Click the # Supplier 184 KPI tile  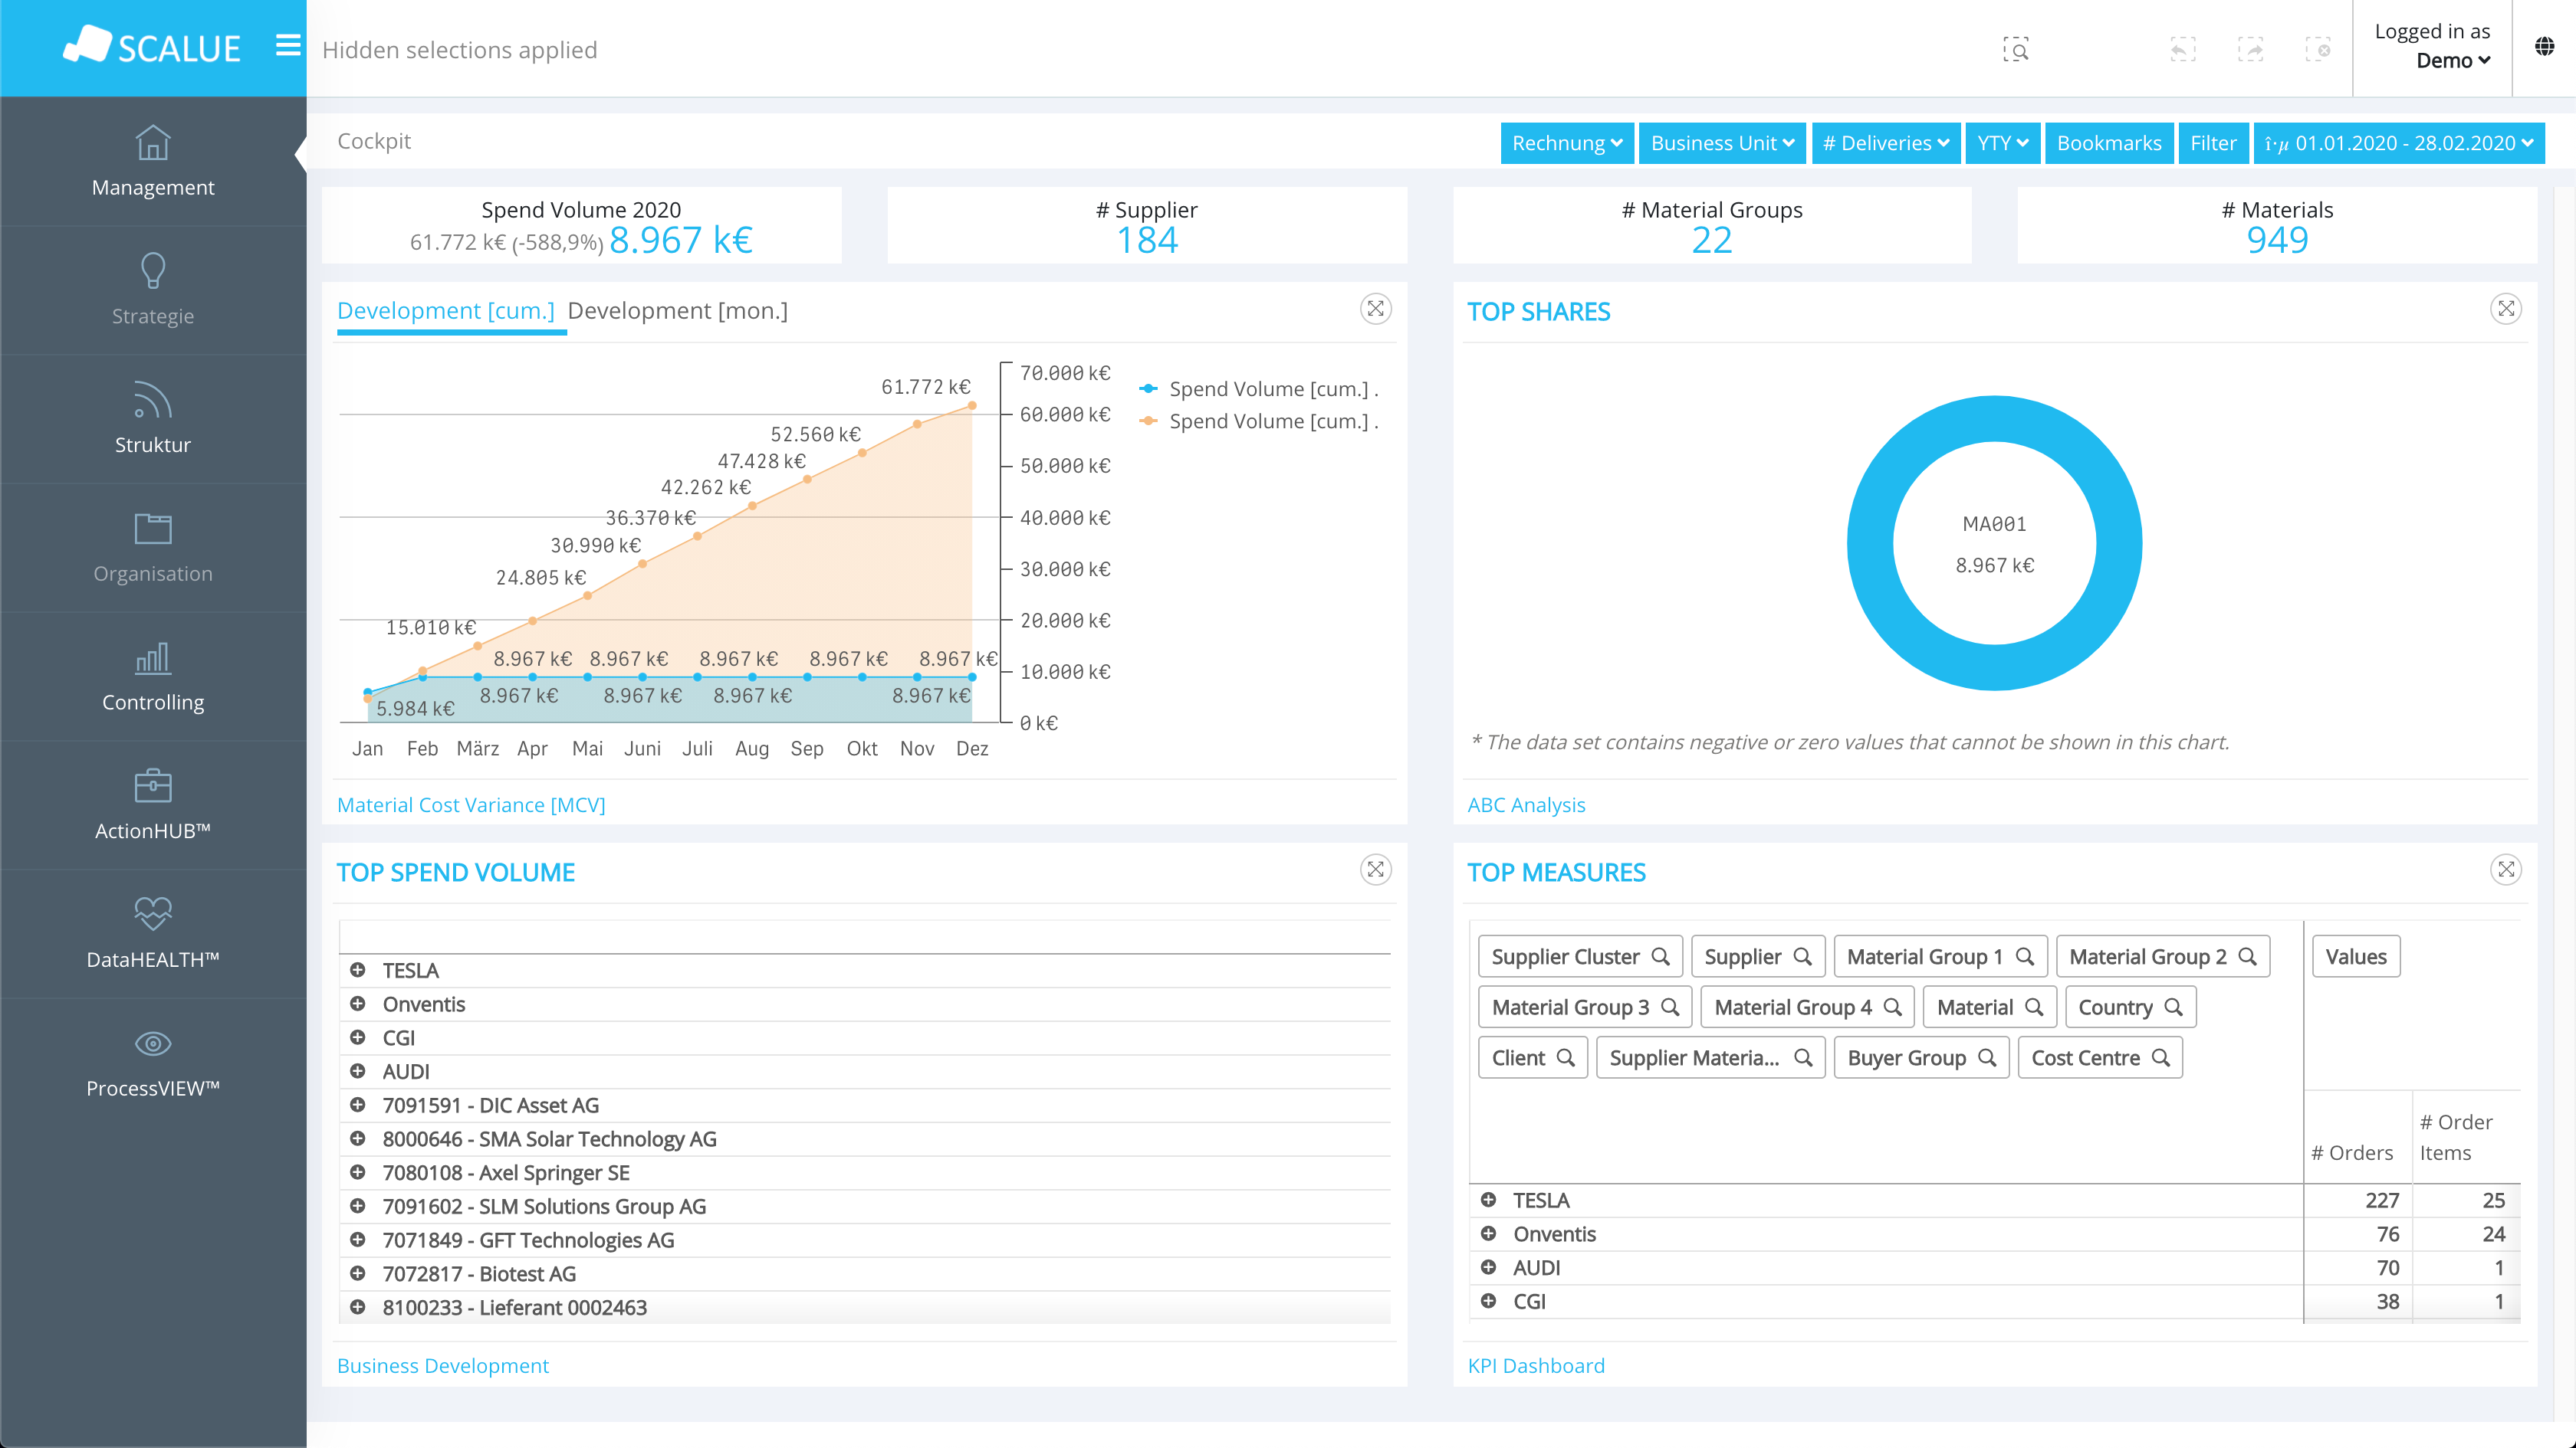coord(1147,226)
